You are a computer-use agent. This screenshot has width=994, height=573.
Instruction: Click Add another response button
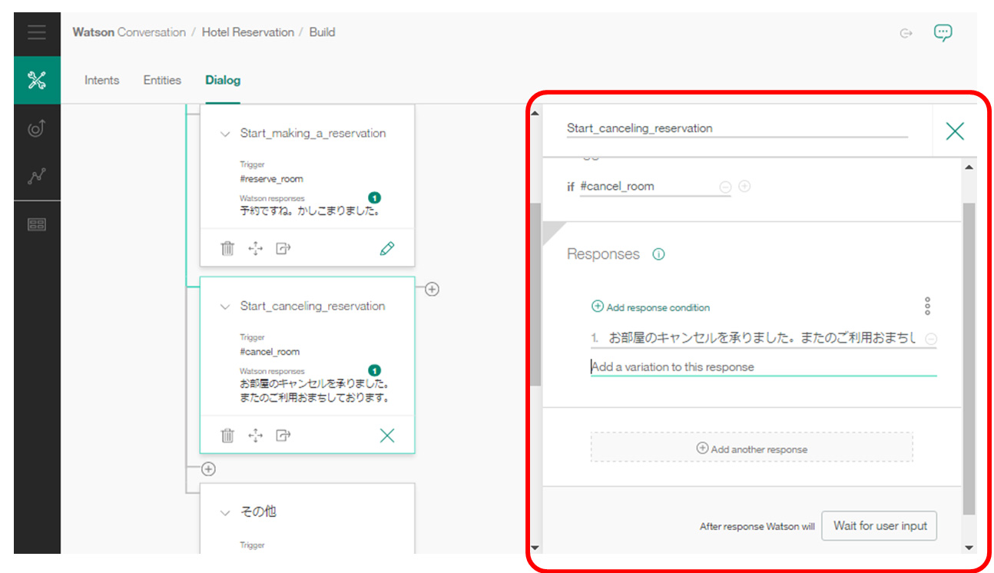point(751,449)
